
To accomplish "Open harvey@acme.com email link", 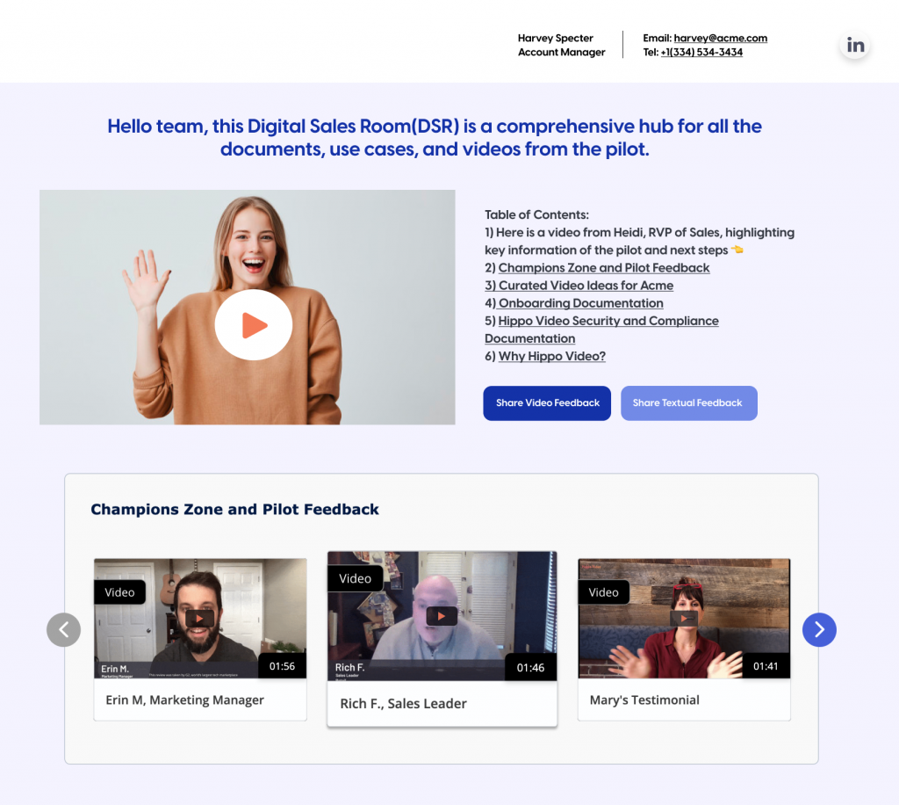I will pos(720,38).
